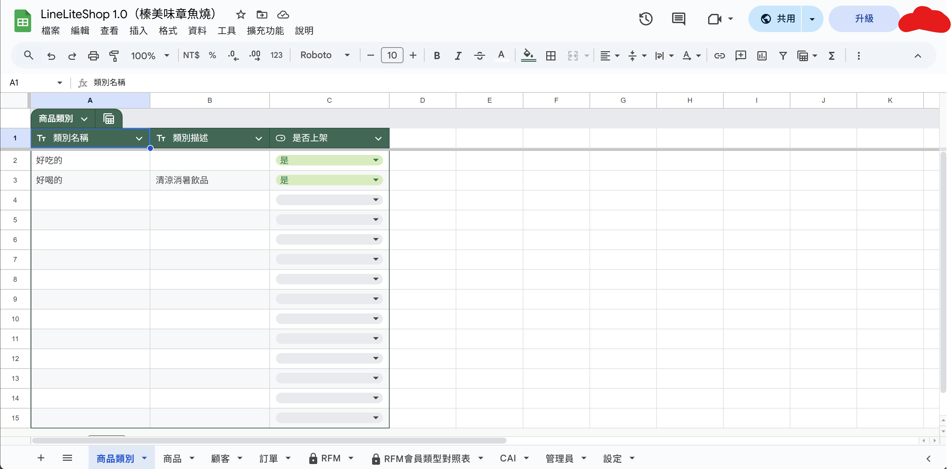Viewport: 952px width, 469px height.
Task: Click the paint format icon
Action: [x=114, y=56]
